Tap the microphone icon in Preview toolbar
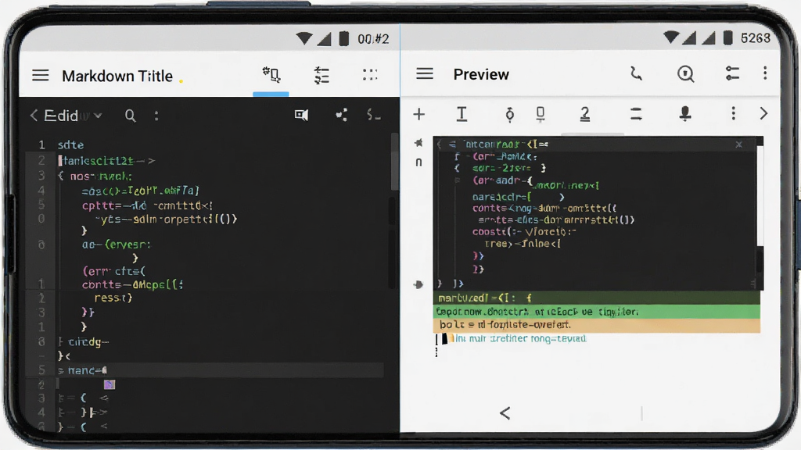Screen dimensions: 801x450 [x=685, y=113]
